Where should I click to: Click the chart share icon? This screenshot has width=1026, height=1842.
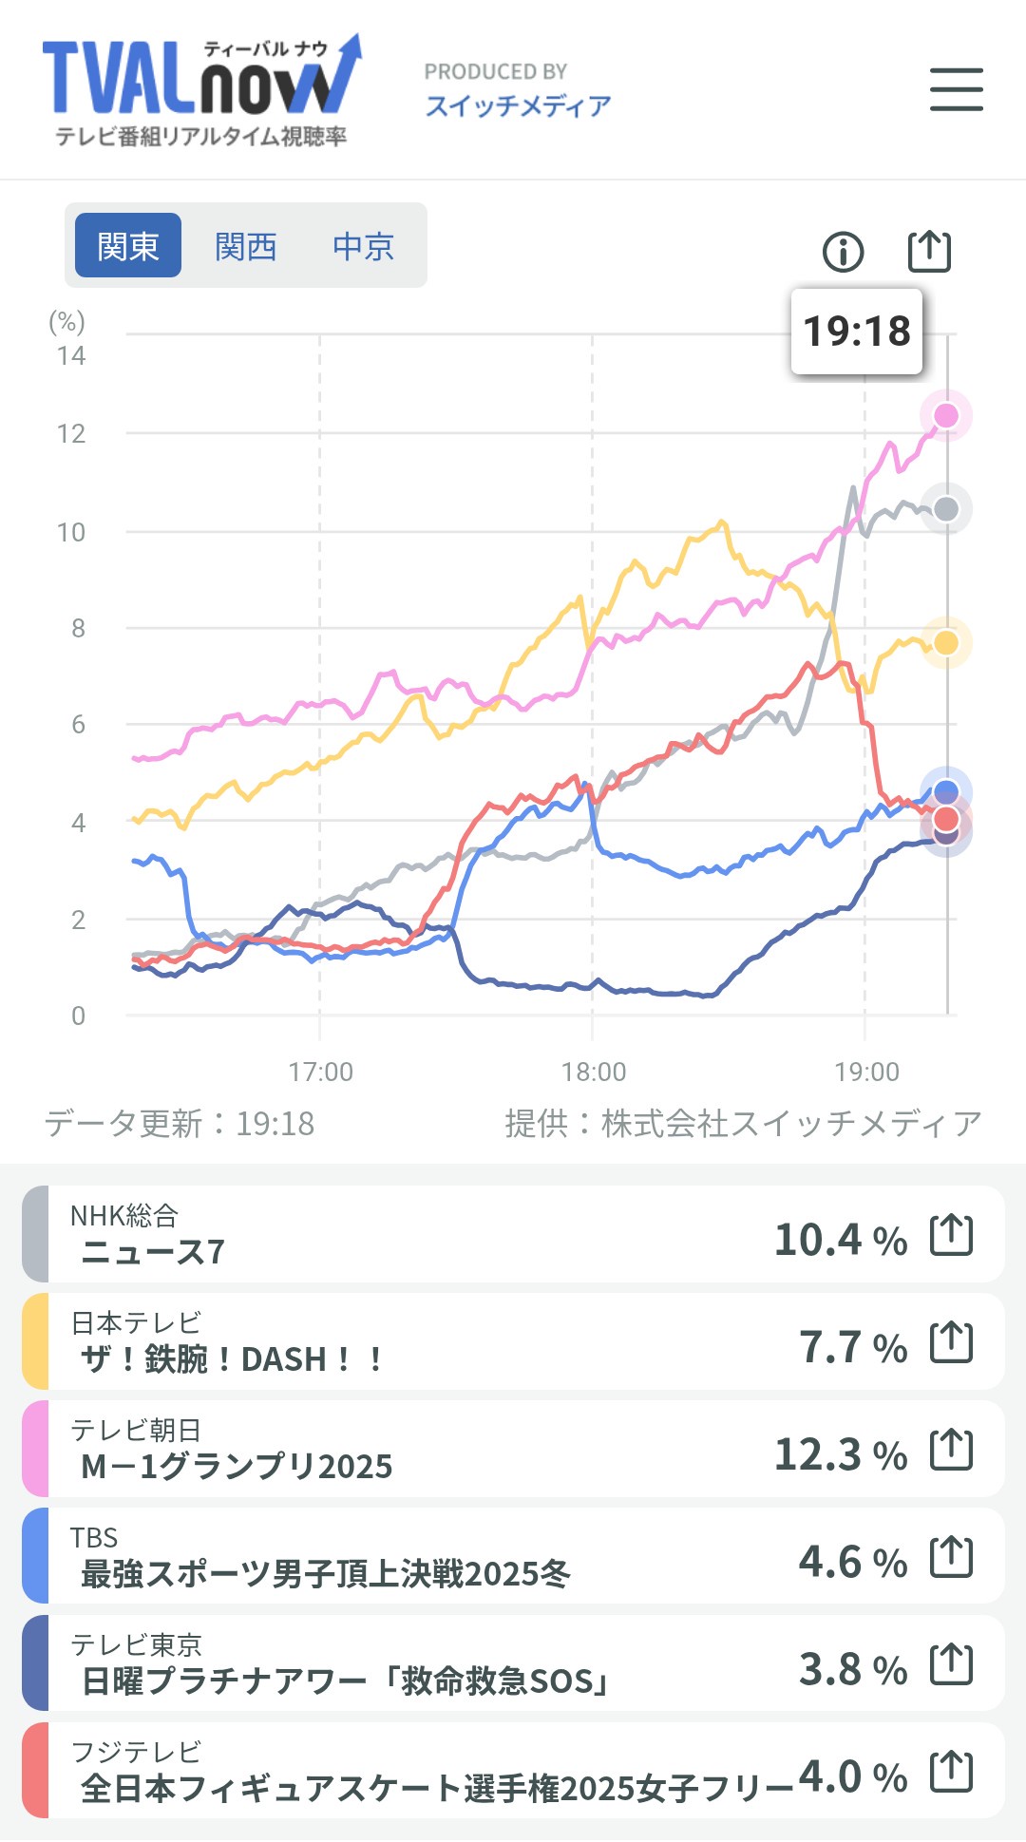click(x=929, y=251)
